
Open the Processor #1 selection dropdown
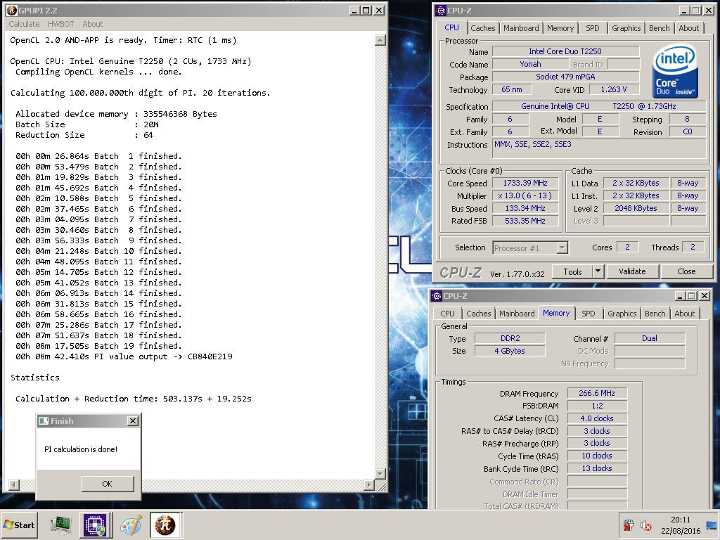tap(530, 248)
